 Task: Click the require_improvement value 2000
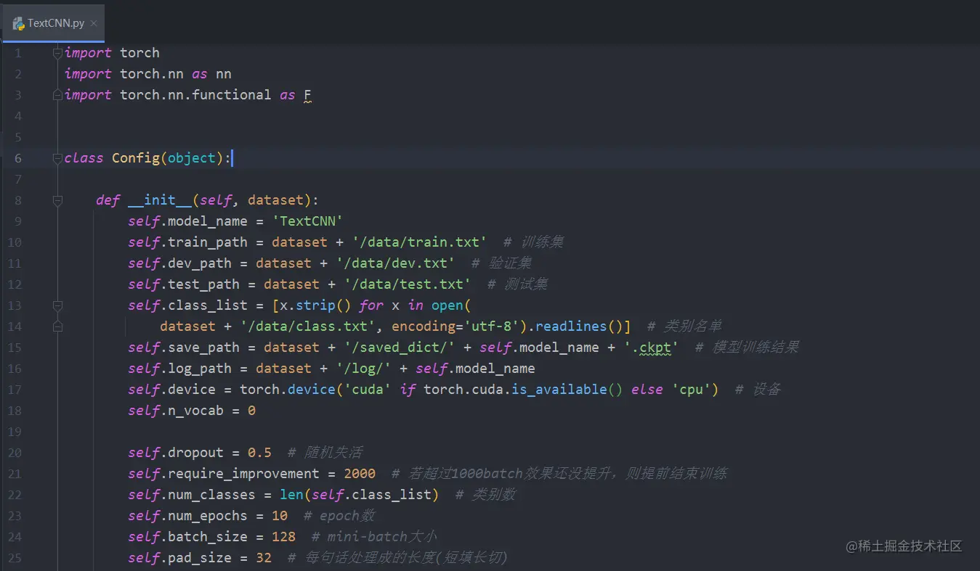360,474
